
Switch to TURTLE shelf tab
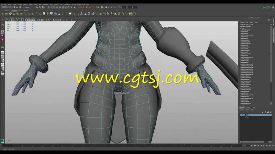[26, 11]
